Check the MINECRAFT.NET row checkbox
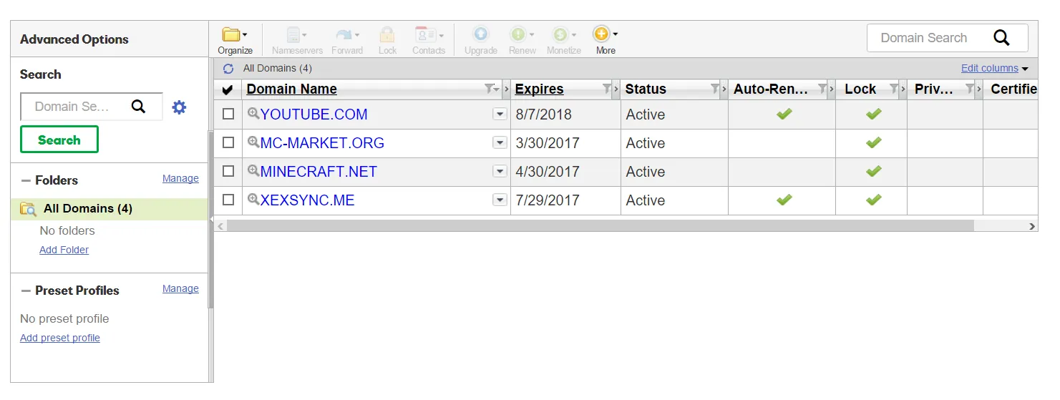1060x400 pixels. point(228,171)
